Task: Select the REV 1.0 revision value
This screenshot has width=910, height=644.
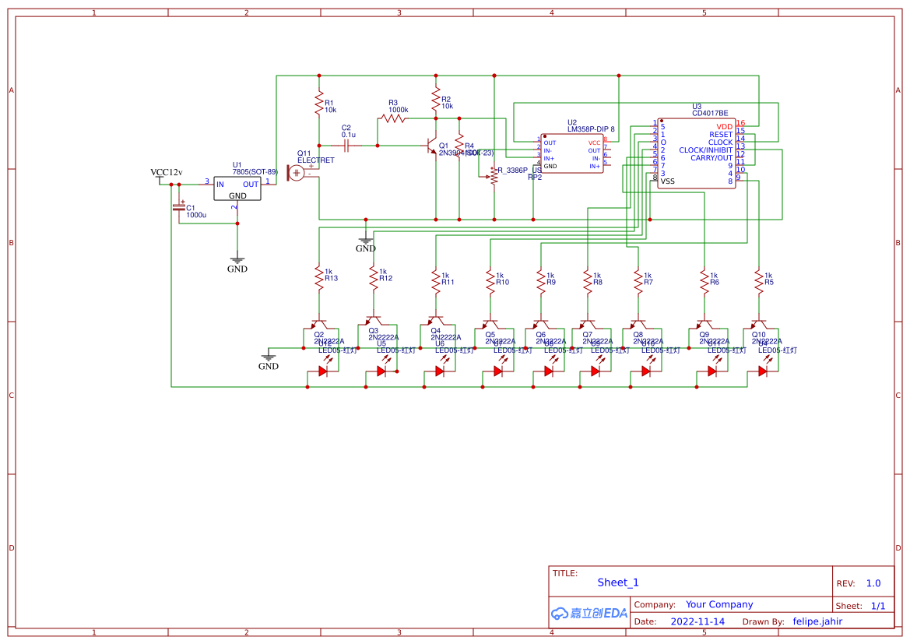Action: click(873, 583)
